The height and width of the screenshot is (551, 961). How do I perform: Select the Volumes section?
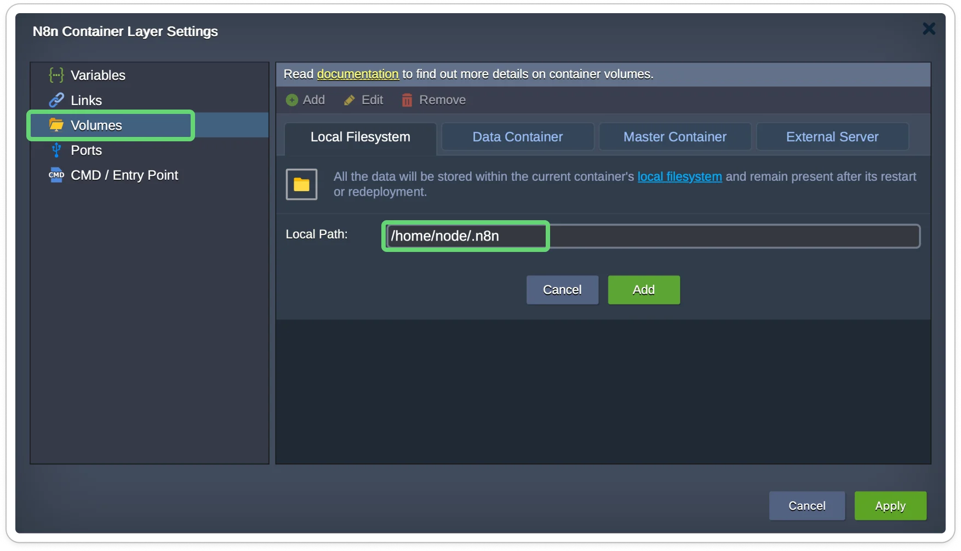(150, 125)
